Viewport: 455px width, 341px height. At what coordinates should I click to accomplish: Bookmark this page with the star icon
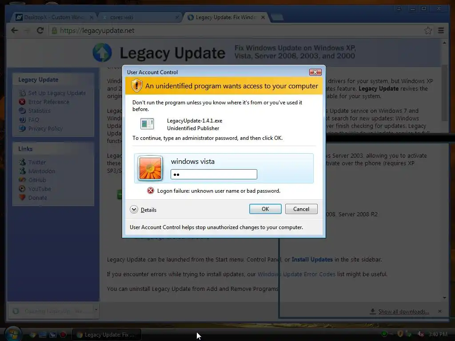428,31
